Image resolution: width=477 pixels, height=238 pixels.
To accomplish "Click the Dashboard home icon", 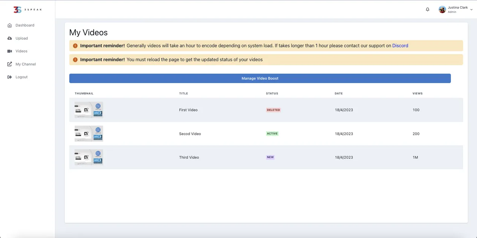I will pos(10,25).
